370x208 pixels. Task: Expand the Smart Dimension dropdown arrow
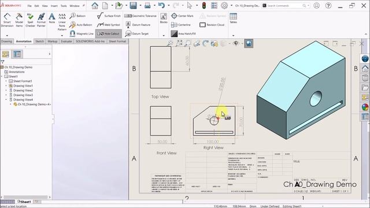coord(7,36)
